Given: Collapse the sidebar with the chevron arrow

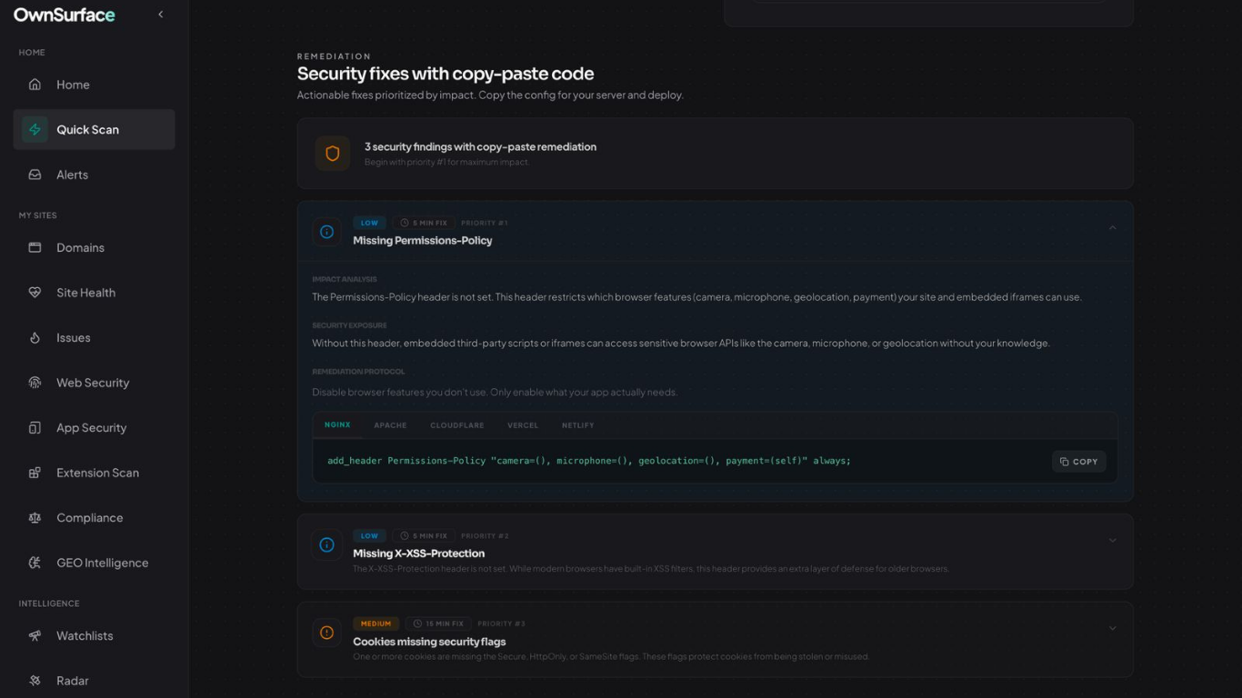Looking at the screenshot, I should [161, 15].
